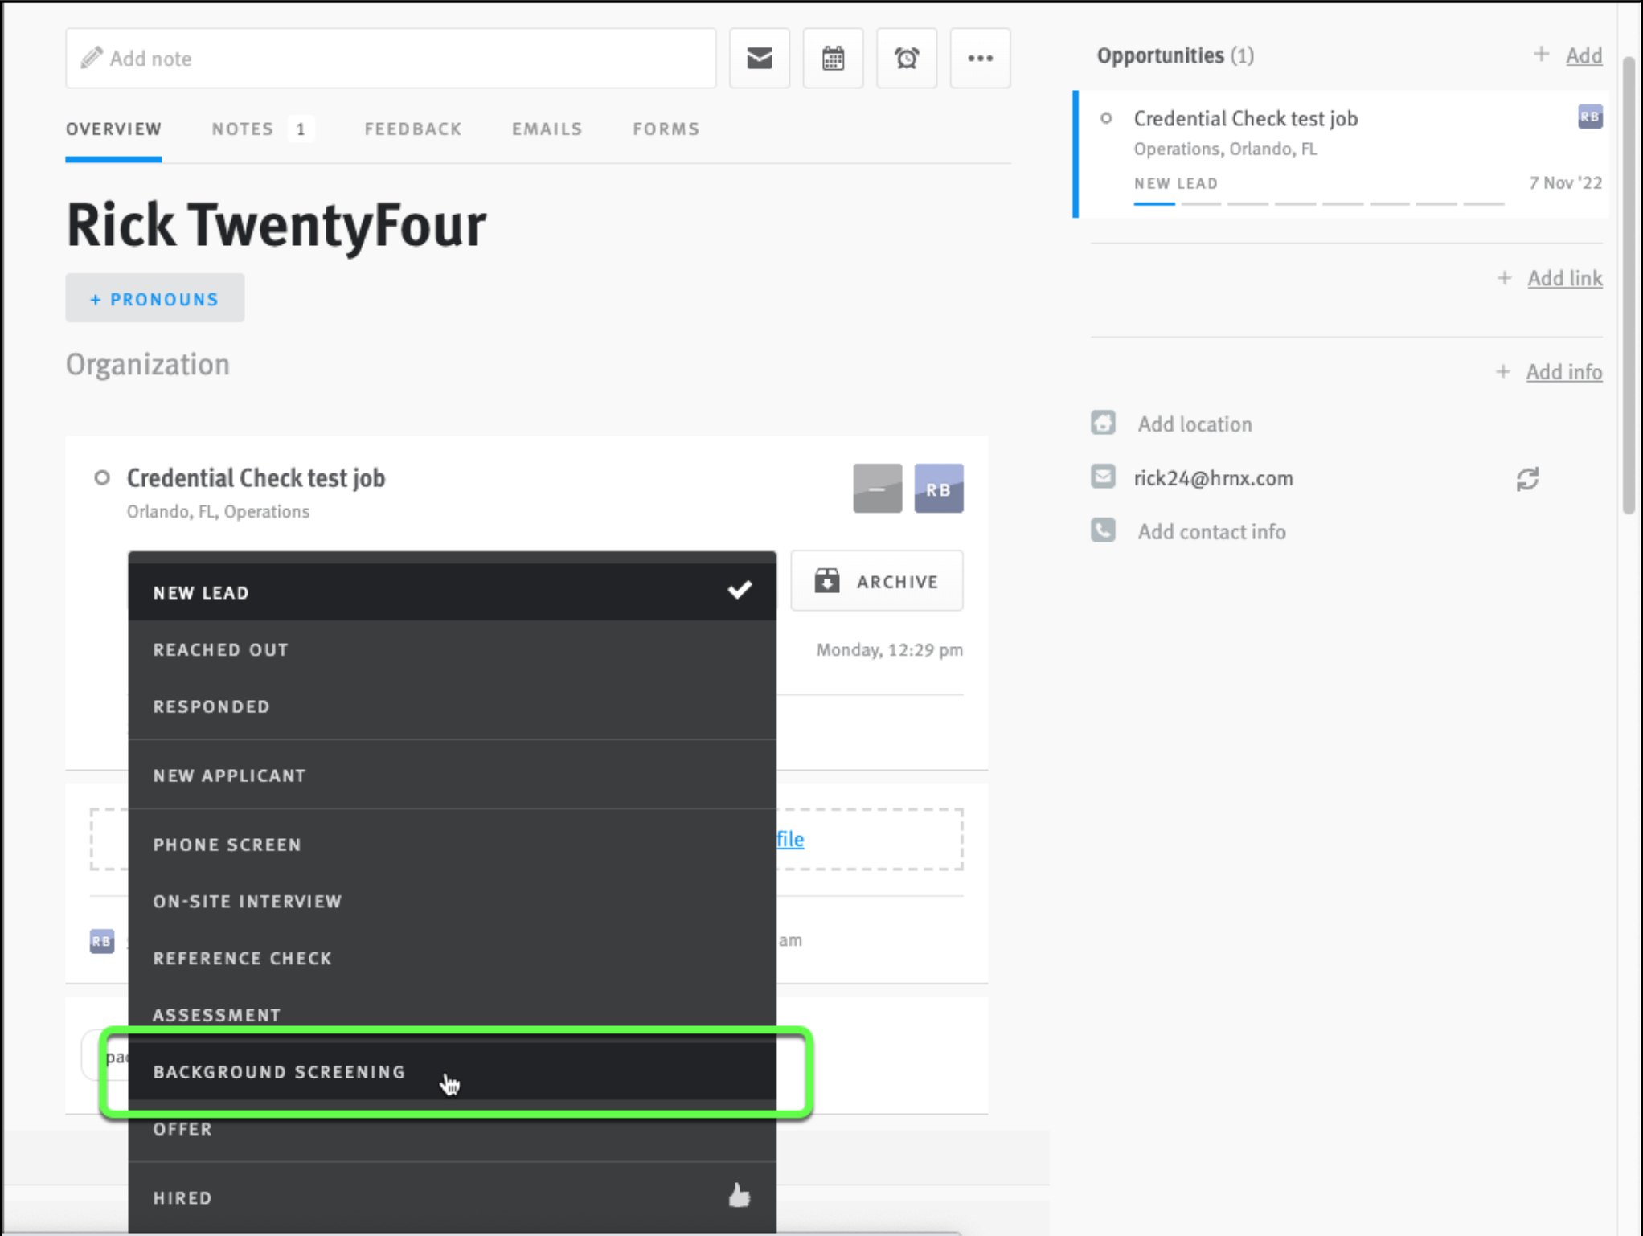Set a reminder with alarm clock icon
Screen dimensions: 1643x1236
(x=906, y=58)
